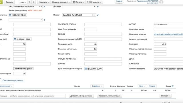
Task: Click the Доступно value 28
Action: point(123,90)
